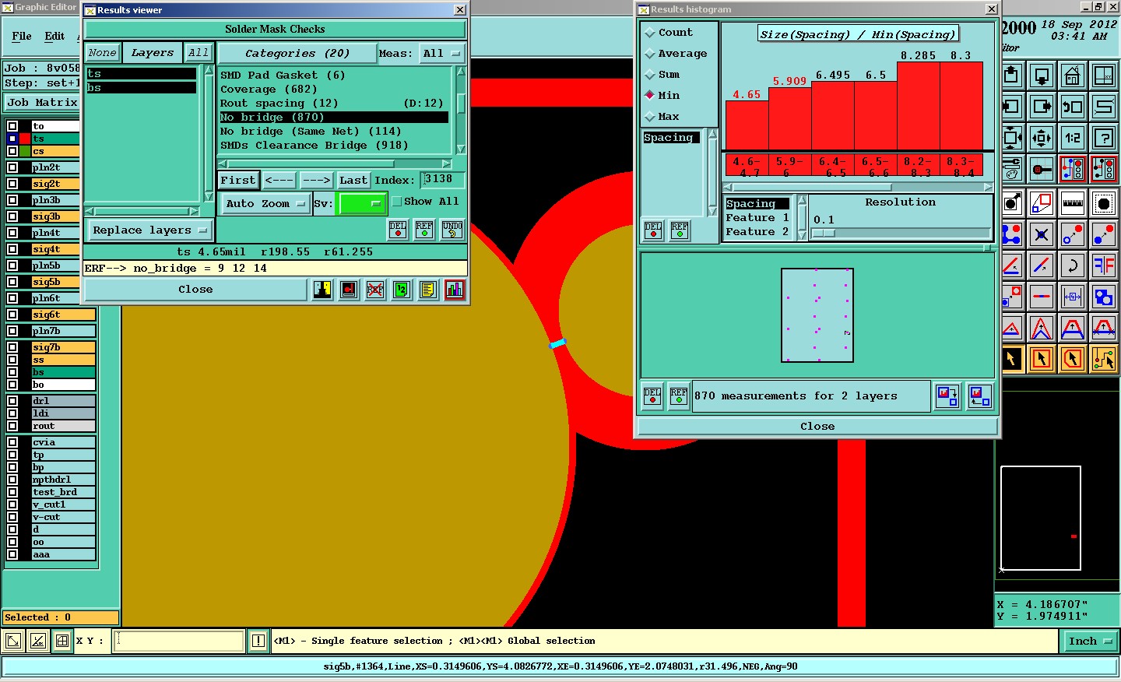The width and height of the screenshot is (1121, 682).
Task: Click the Index input field
Action: coord(442,180)
